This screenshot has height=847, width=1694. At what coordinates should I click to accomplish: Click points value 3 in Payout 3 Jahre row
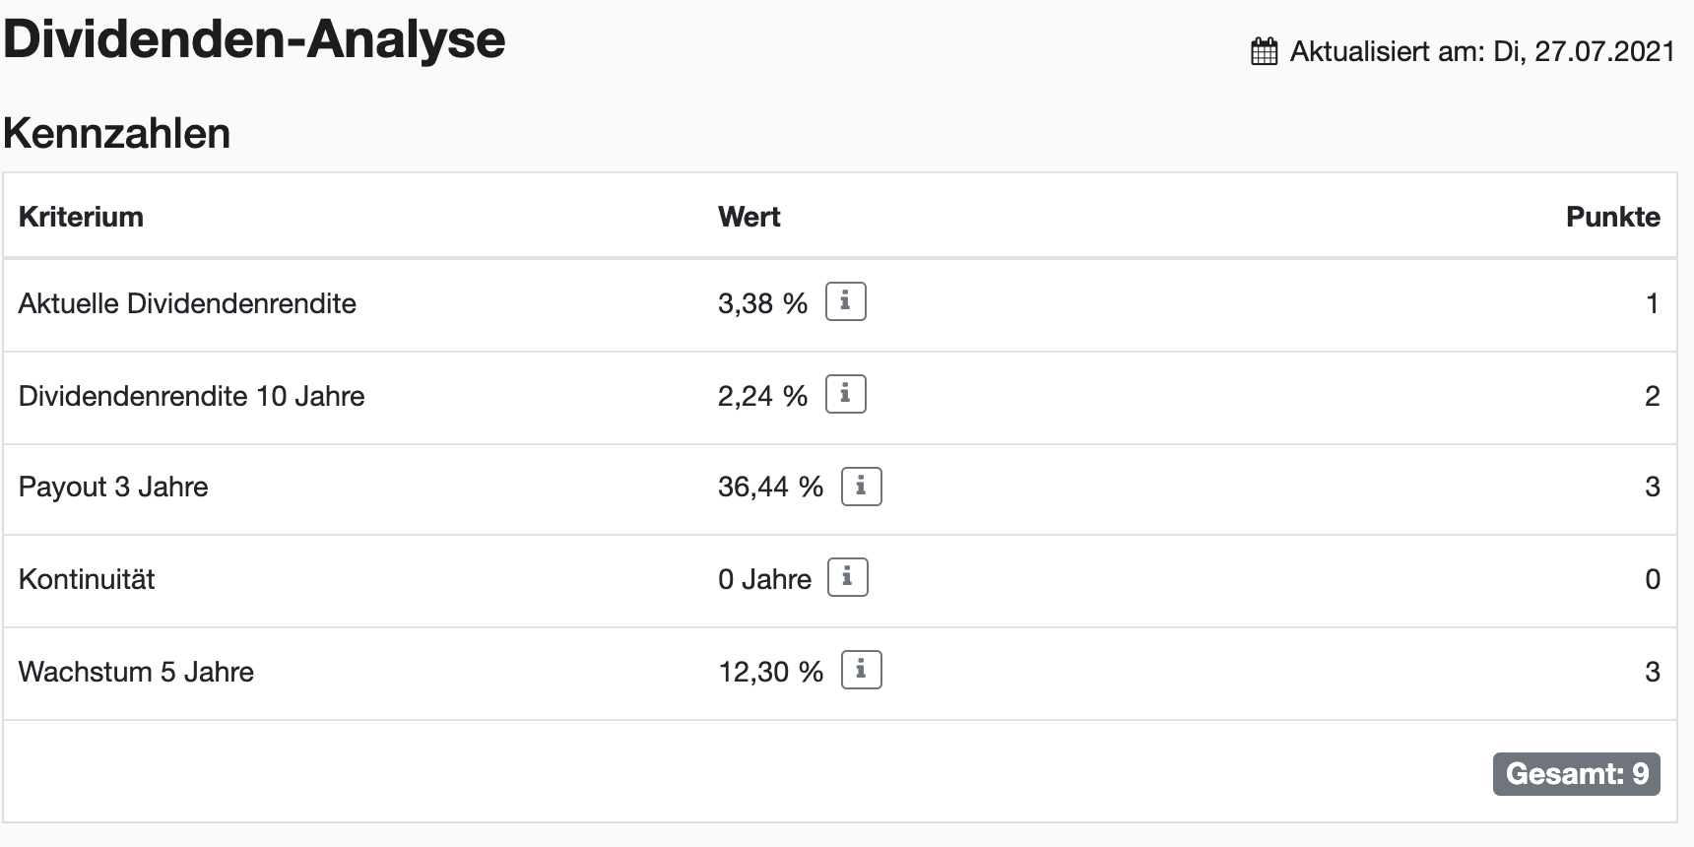(x=1653, y=487)
